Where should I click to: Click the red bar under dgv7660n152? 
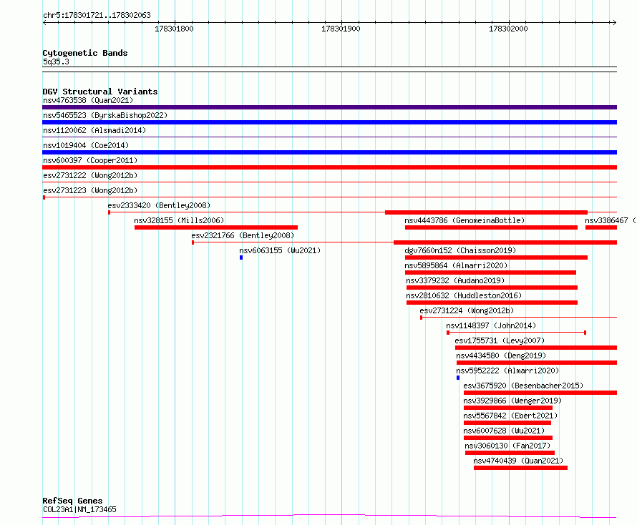click(x=496, y=257)
